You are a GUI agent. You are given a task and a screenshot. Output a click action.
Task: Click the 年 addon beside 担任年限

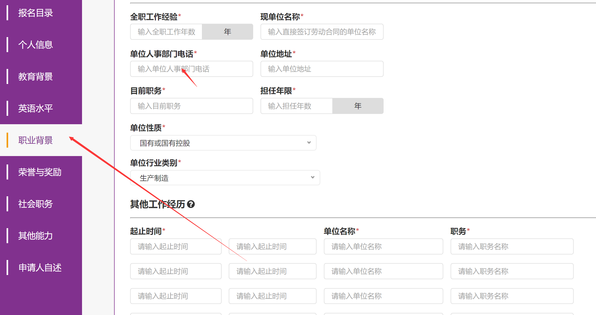(358, 106)
